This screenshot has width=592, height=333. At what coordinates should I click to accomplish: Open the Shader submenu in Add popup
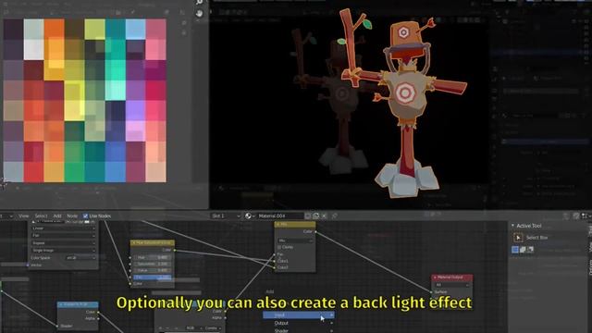[x=299, y=330]
